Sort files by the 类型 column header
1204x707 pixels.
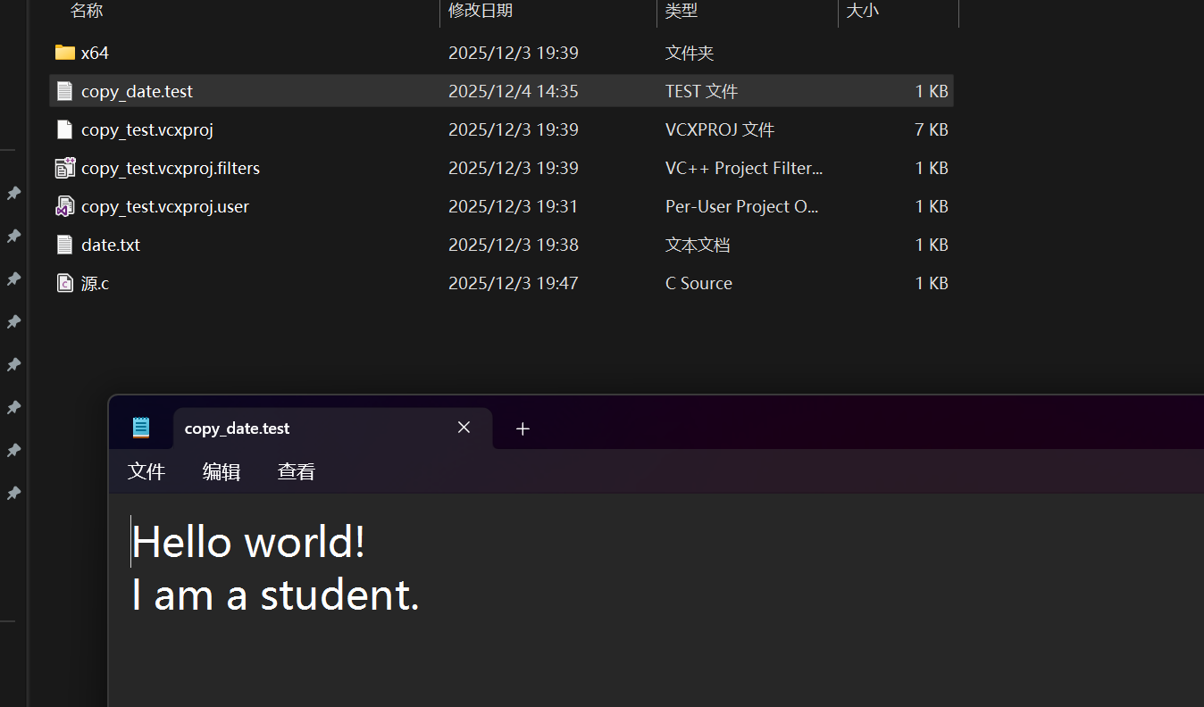[681, 11]
